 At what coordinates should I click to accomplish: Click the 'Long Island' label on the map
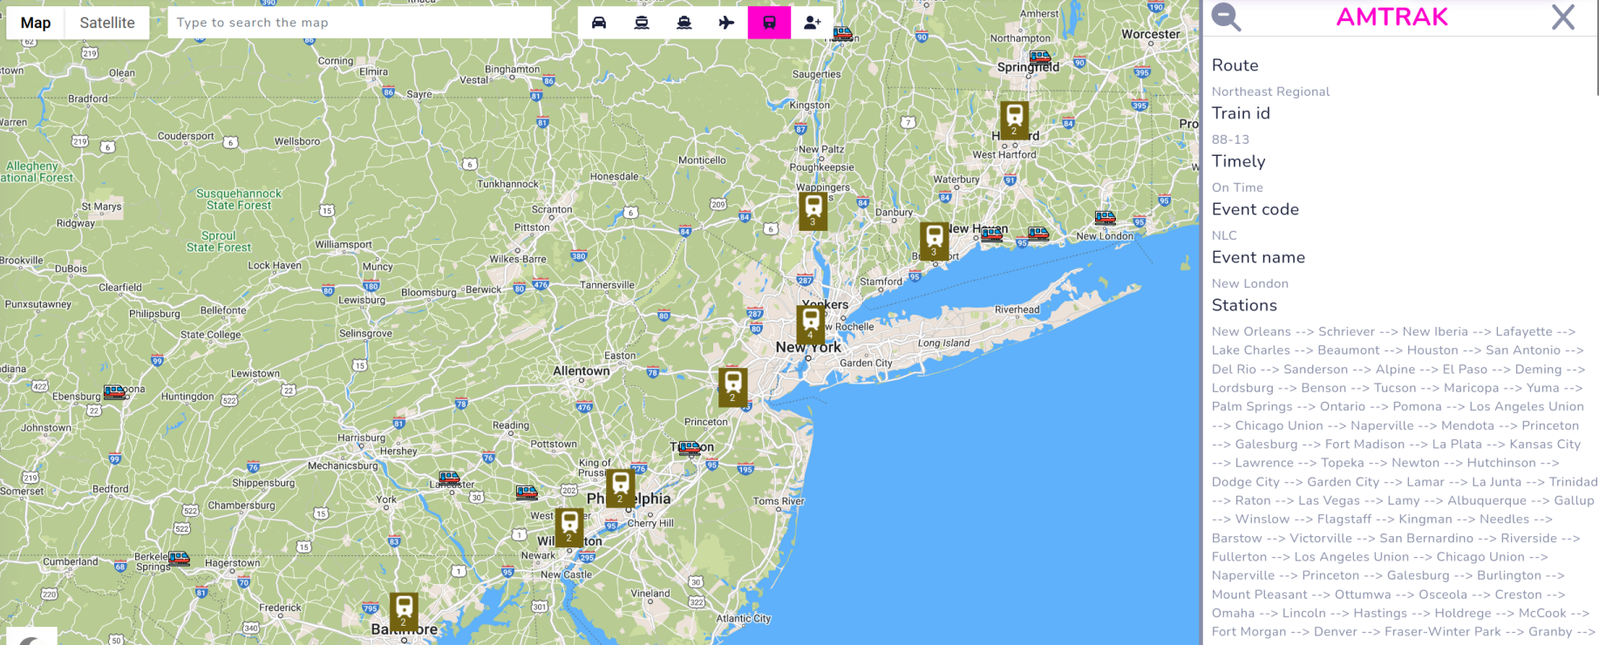pos(943,343)
